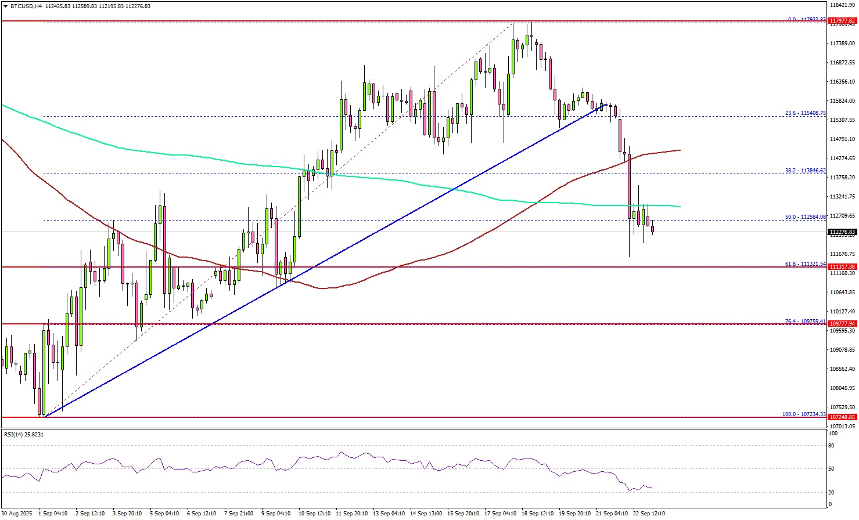
Task: Select the 38.2 - 113846.62 Fibonacci label
Action: tap(805, 171)
